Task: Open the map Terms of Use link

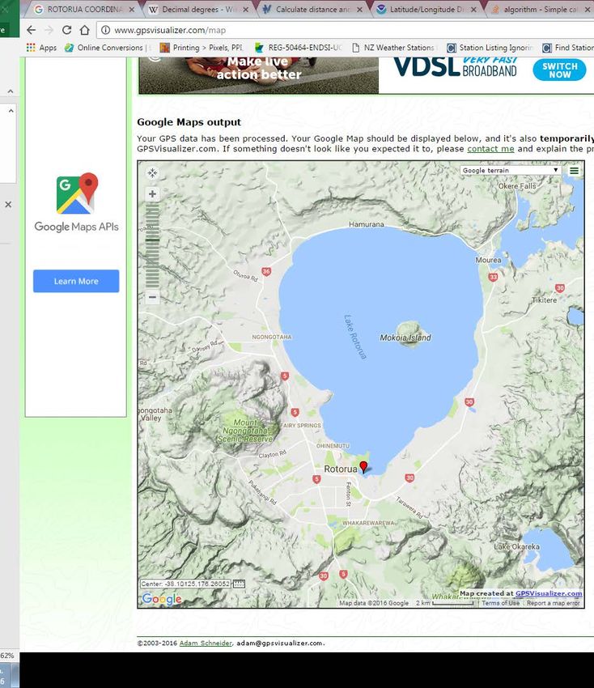Action: tap(501, 603)
